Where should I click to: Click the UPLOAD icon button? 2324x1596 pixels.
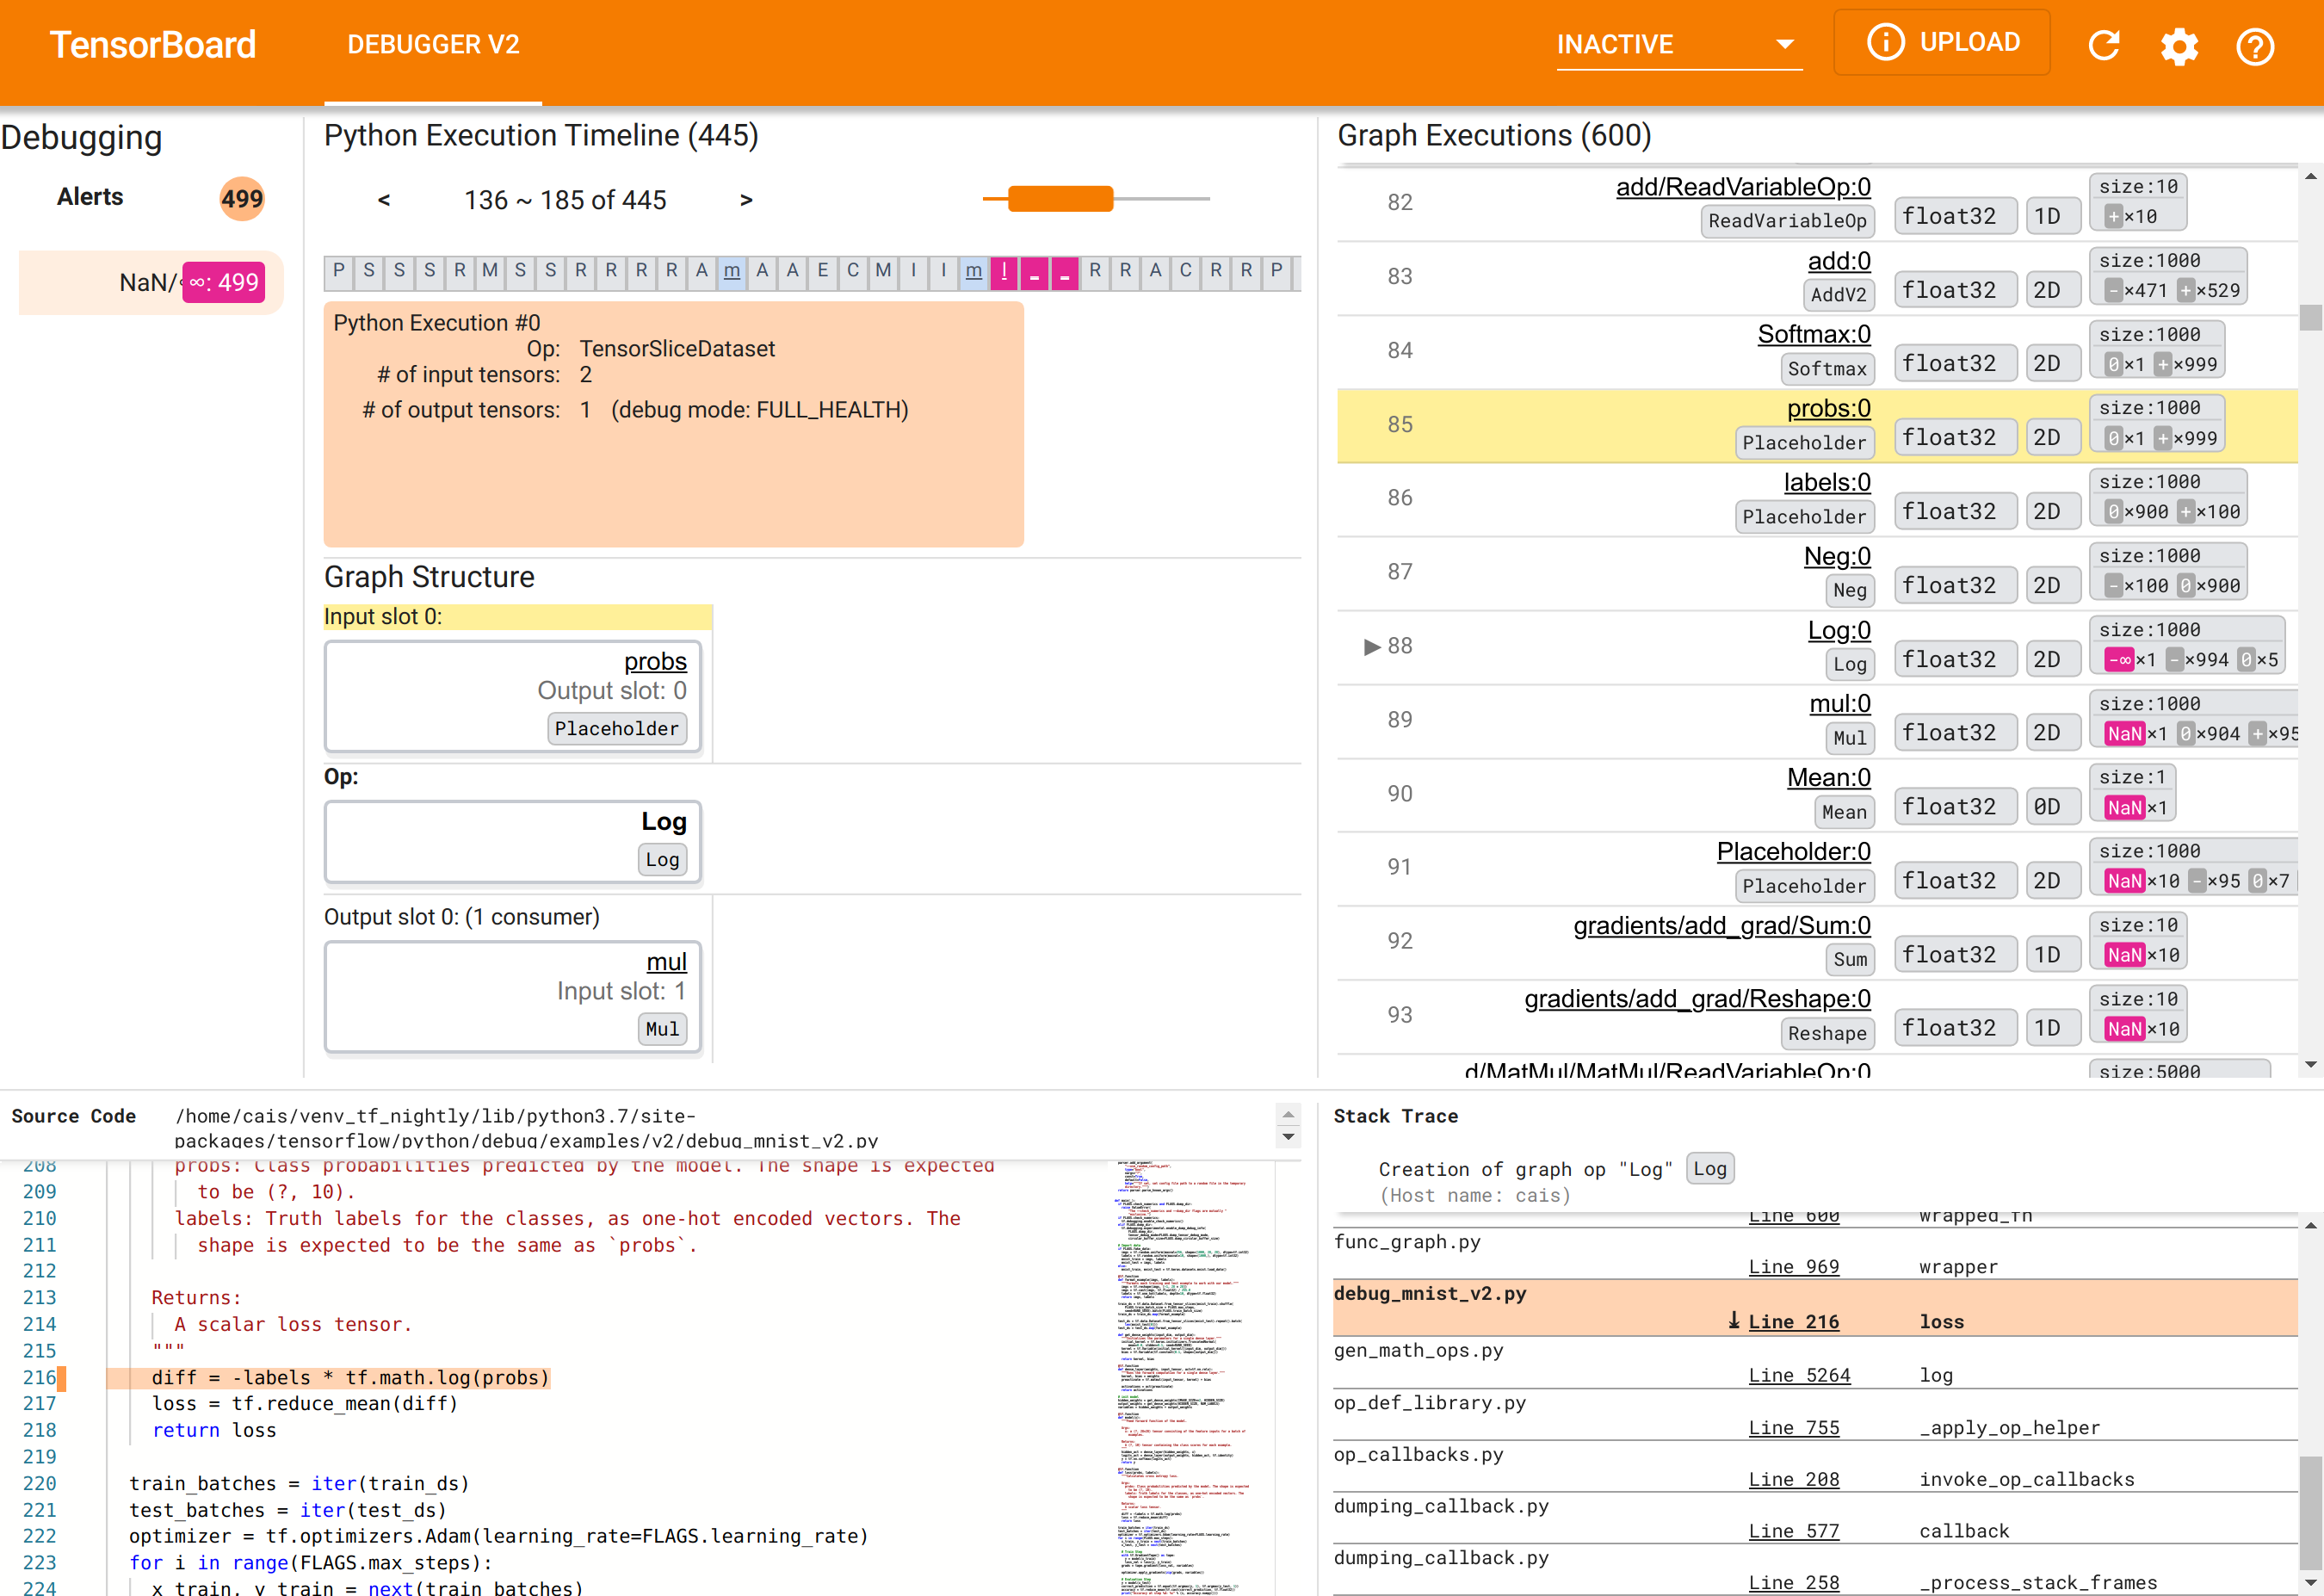tap(1943, 44)
